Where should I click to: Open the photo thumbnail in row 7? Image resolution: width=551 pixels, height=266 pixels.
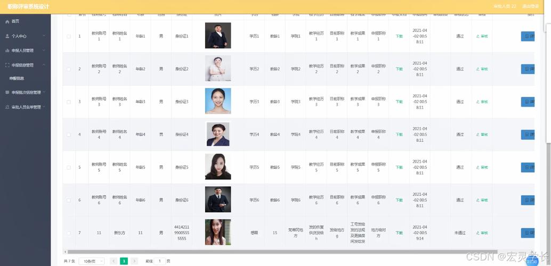click(x=218, y=232)
